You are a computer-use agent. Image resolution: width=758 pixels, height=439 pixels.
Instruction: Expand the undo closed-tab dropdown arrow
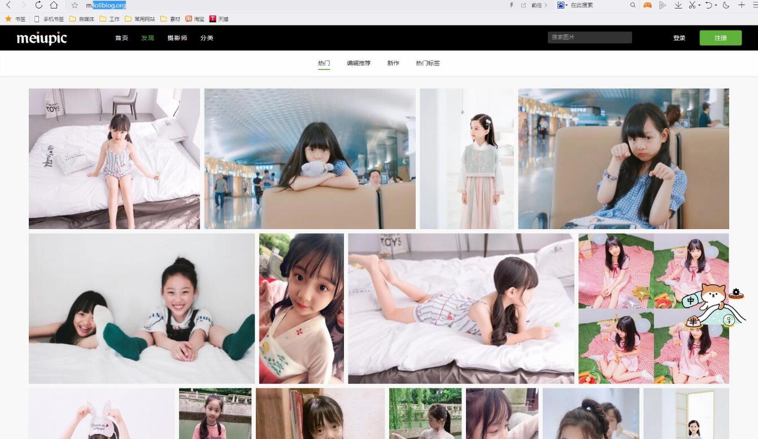tap(716, 6)
